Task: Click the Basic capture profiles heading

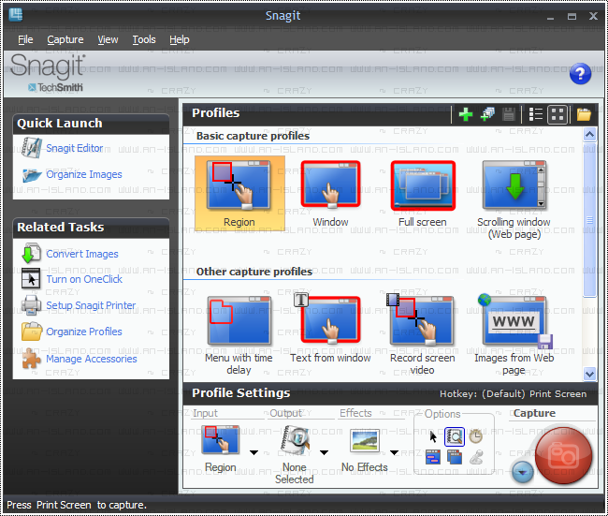Action: coord(253,136)
